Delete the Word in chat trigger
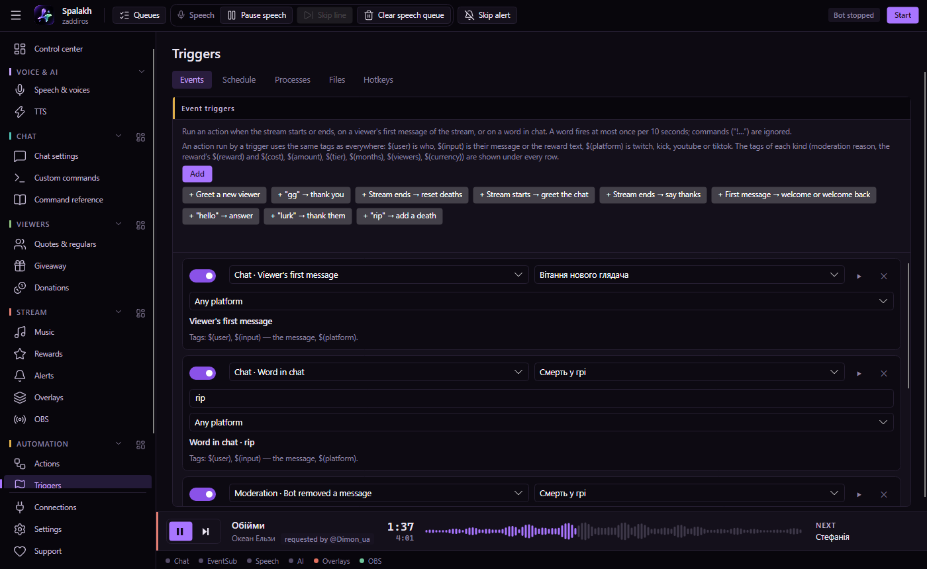 (883, 373)
